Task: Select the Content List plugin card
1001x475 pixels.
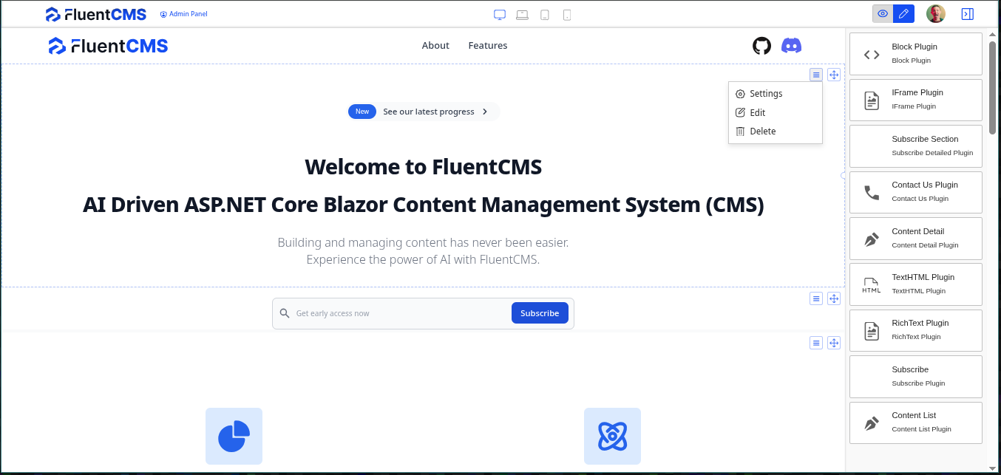Action: click(916, 423)
